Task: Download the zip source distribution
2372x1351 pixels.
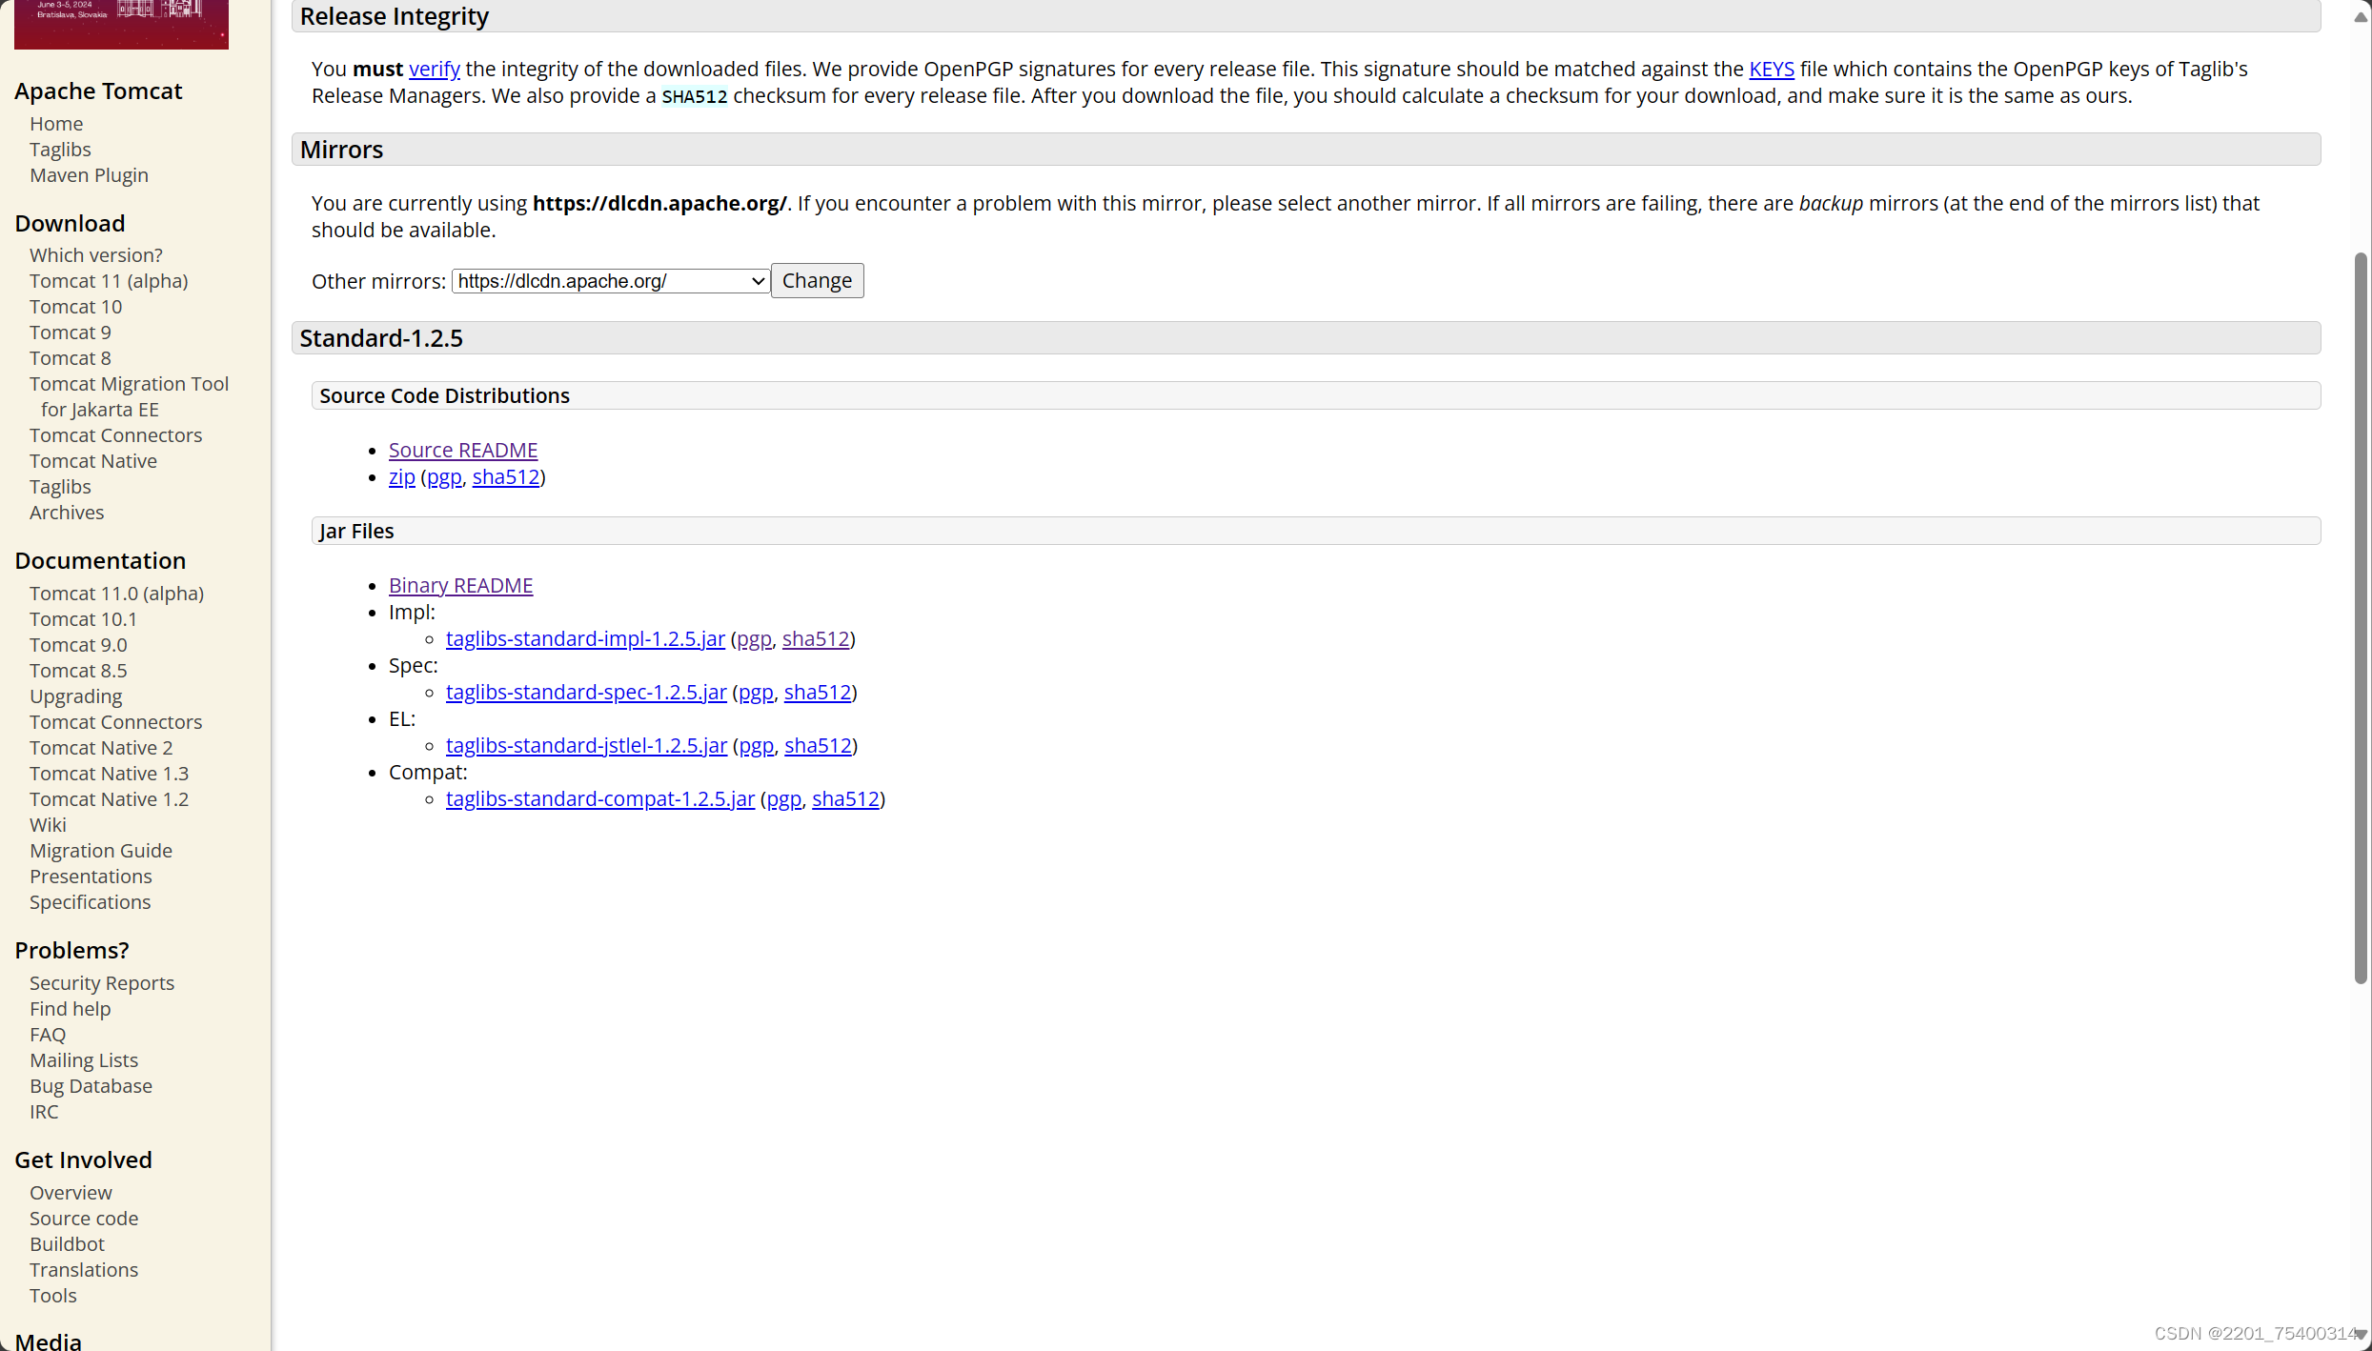Action: (x=400, y=476)
